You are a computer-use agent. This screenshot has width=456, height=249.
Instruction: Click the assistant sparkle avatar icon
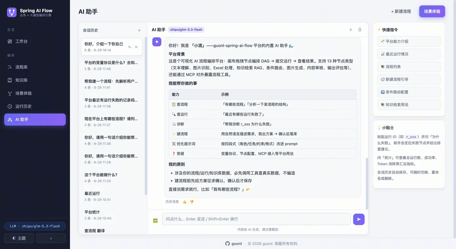[157, 42]
